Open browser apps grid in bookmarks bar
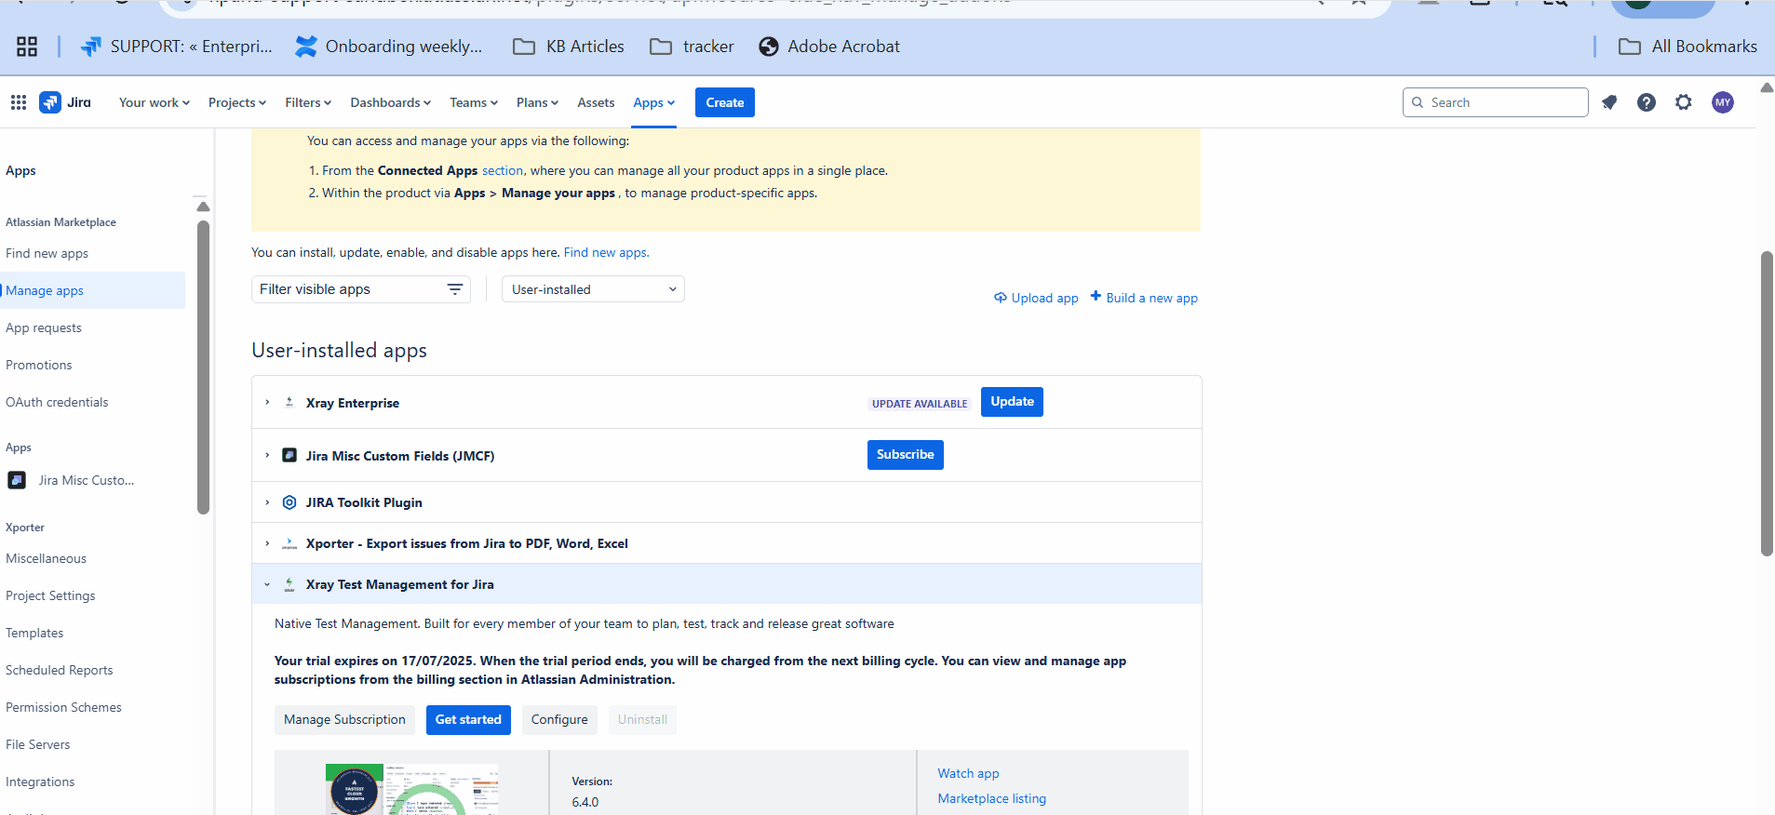Screen dimensions: 1775x815 (x=27, y=47)
